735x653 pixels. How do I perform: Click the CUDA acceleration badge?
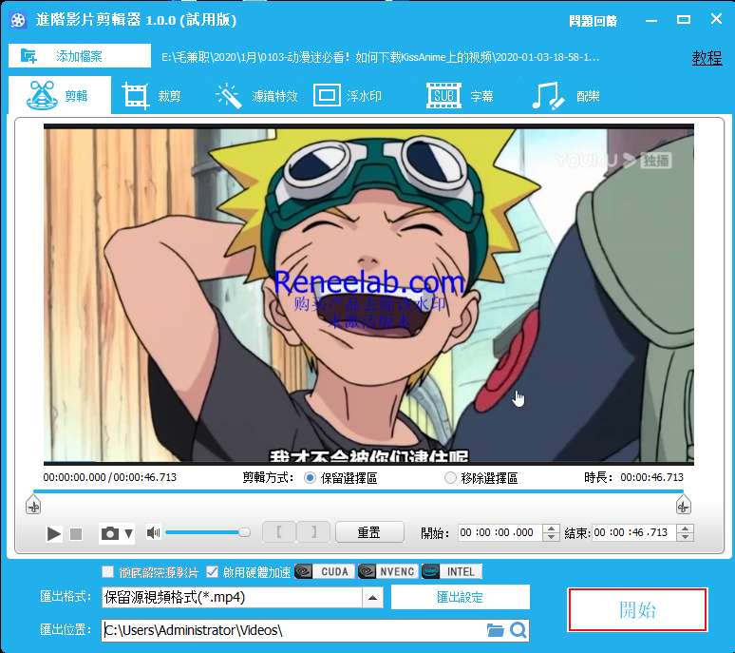325,571
